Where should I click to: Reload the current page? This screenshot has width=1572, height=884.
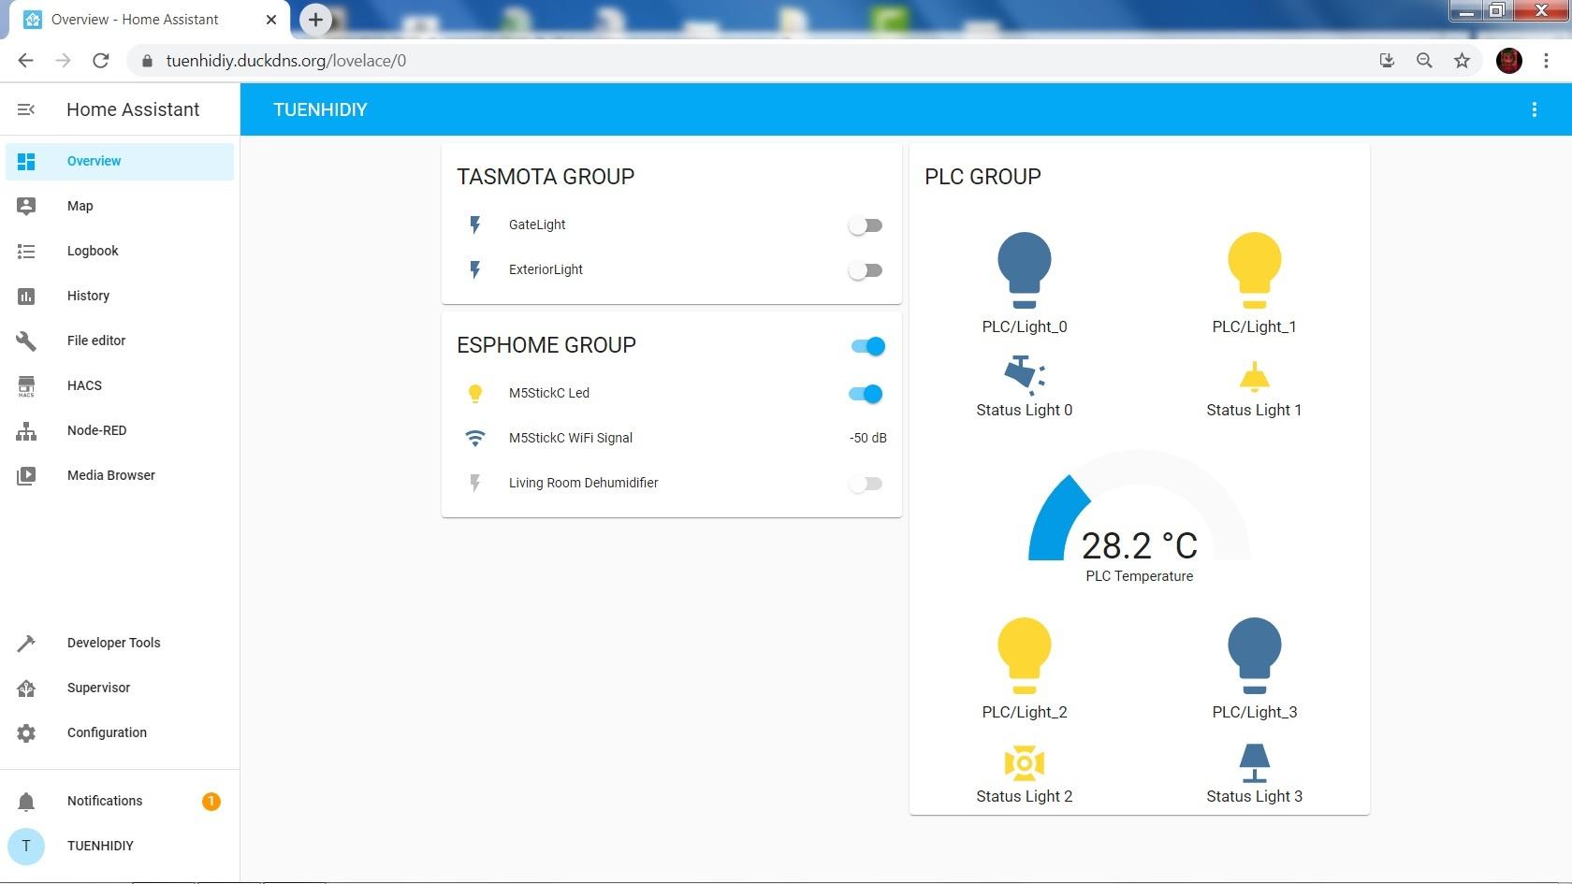101,61
